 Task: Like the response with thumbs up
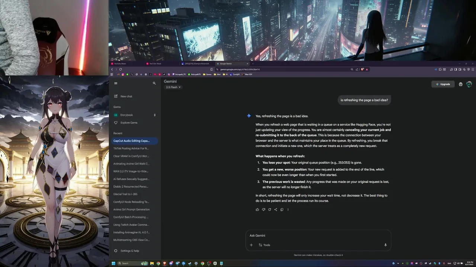pos(257,210)
